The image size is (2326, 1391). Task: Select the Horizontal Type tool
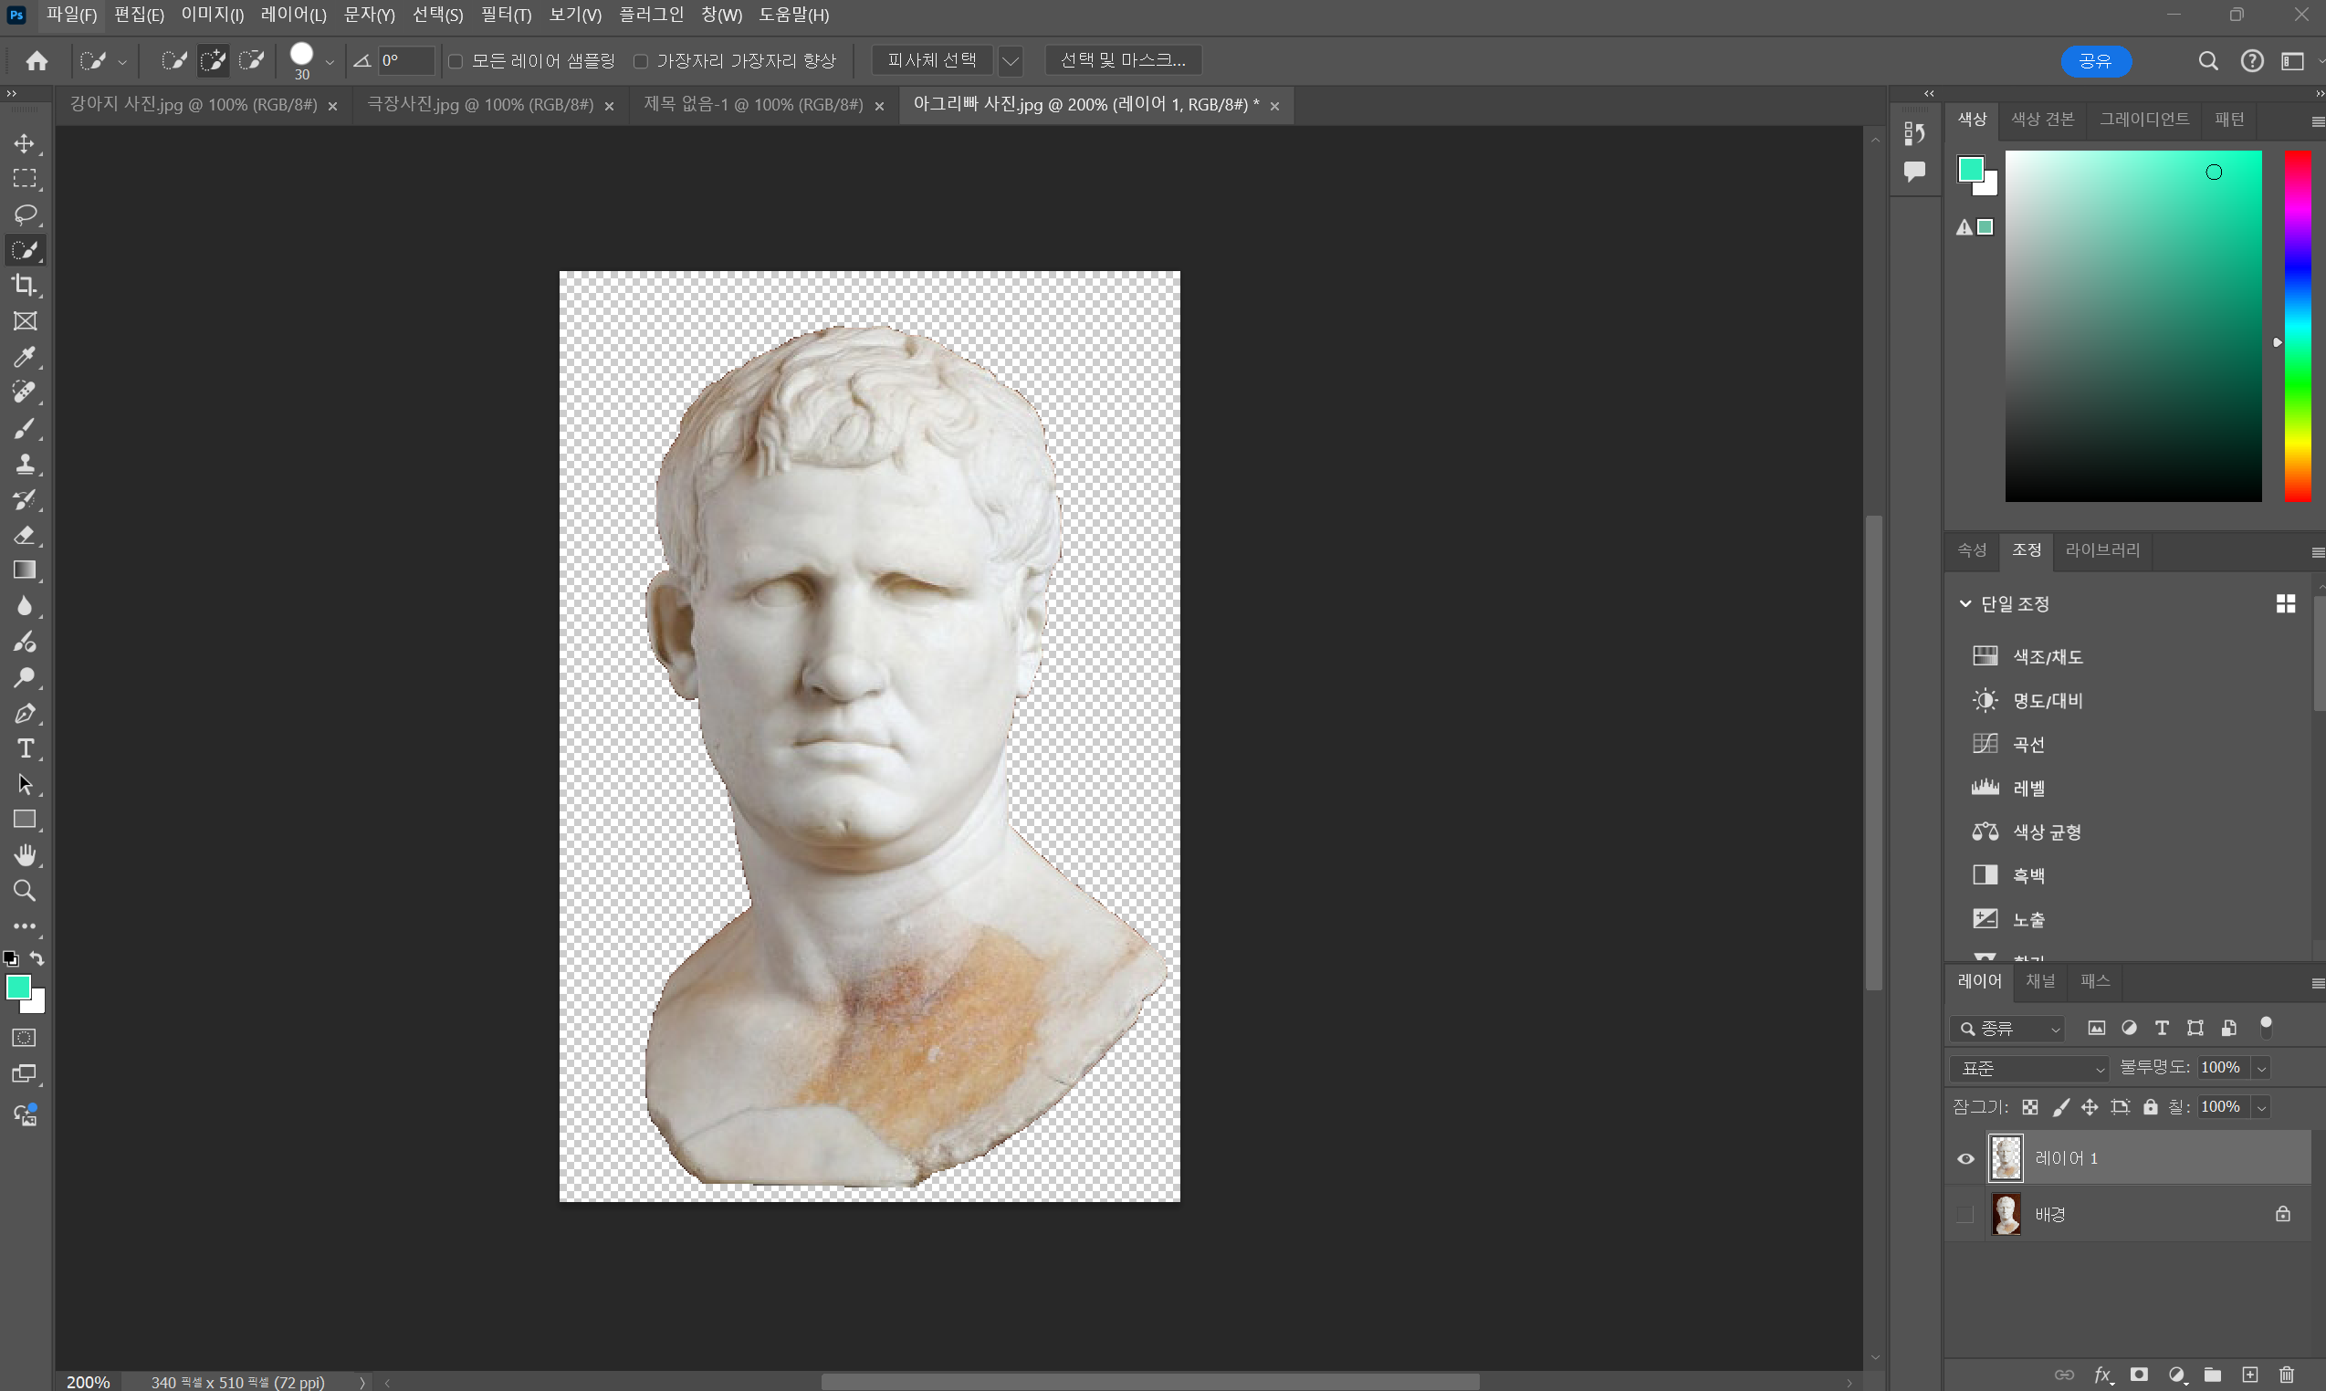pyautogui.click(x=25, y=749)
